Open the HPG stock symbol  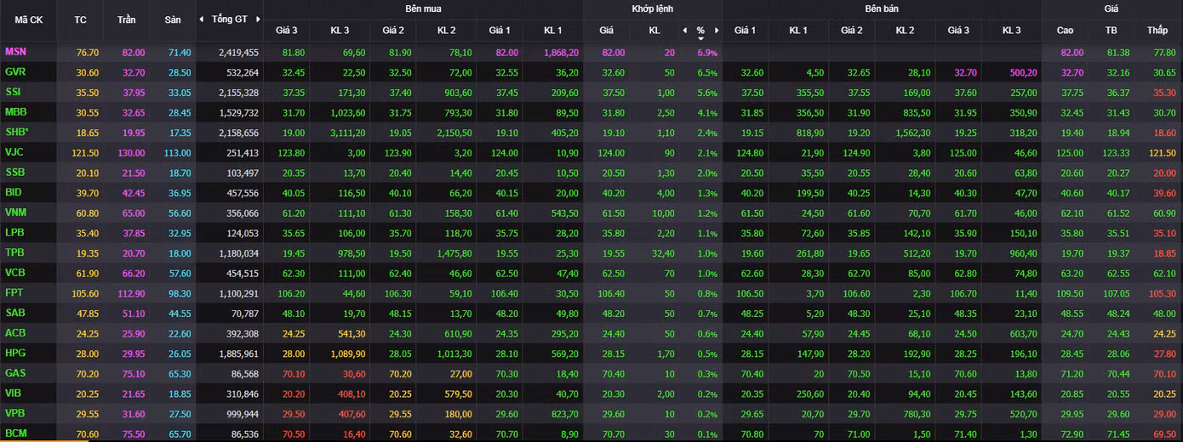14,352
